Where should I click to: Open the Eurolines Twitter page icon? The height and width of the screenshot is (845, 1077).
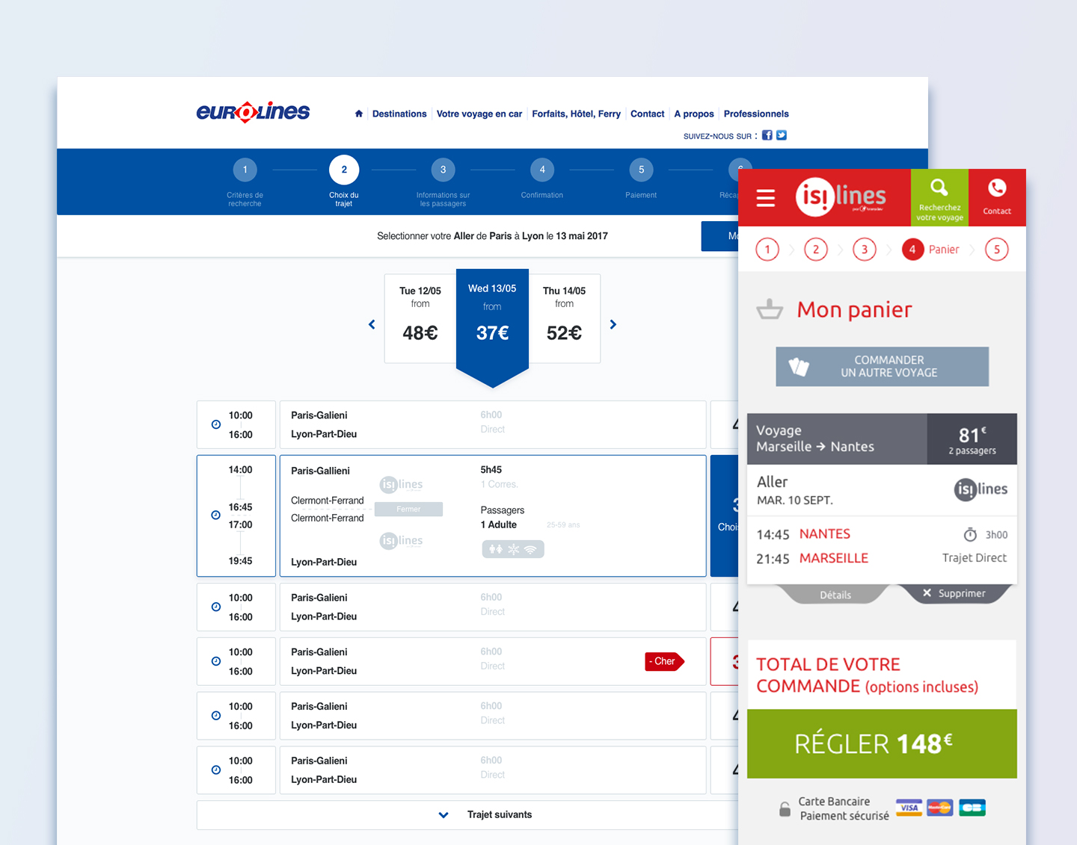[x=782, y=135]
